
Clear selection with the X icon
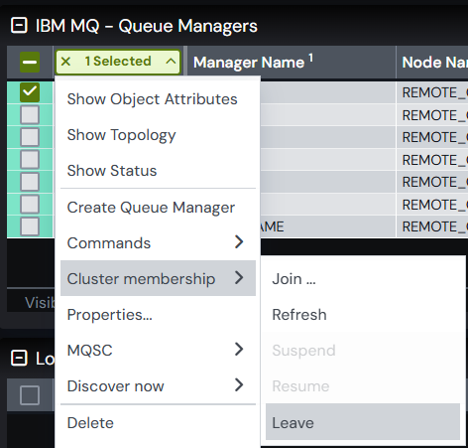(65, 62)
